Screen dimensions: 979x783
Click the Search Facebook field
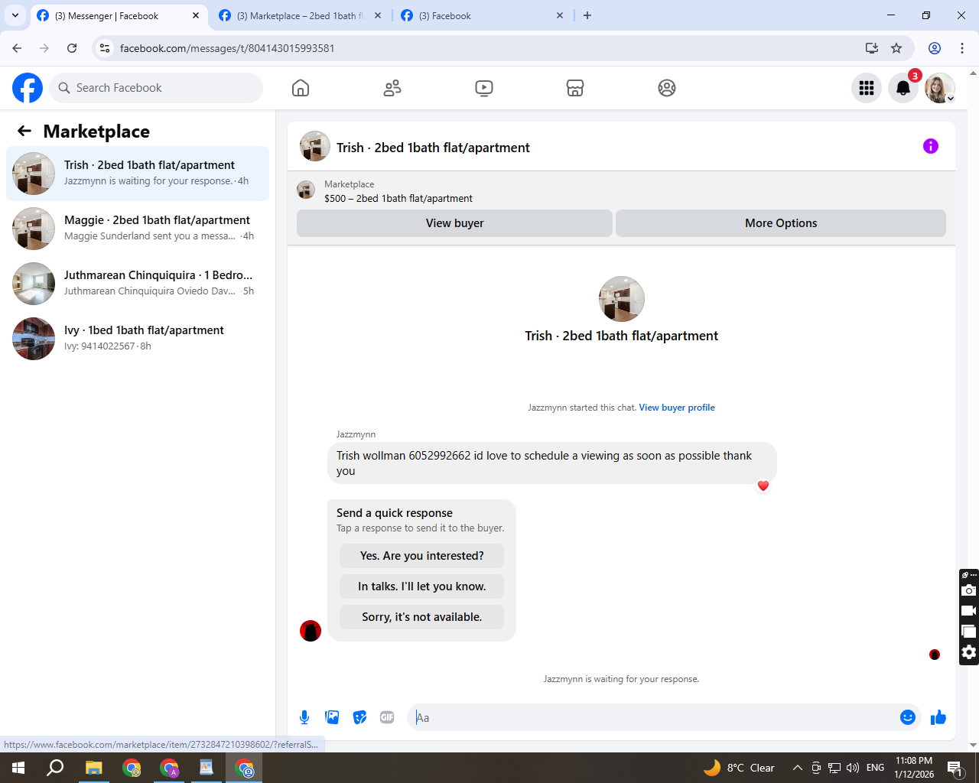[x=156, y=88]
